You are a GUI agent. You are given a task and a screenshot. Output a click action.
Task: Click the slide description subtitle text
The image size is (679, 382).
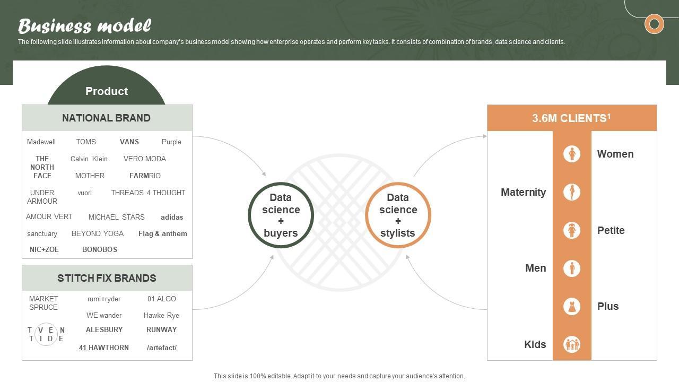pyautogui.click(x=292, y=42)
